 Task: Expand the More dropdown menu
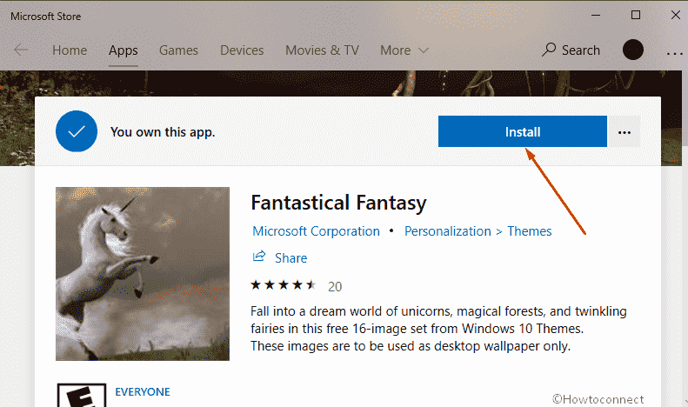(x=404, y=50)
